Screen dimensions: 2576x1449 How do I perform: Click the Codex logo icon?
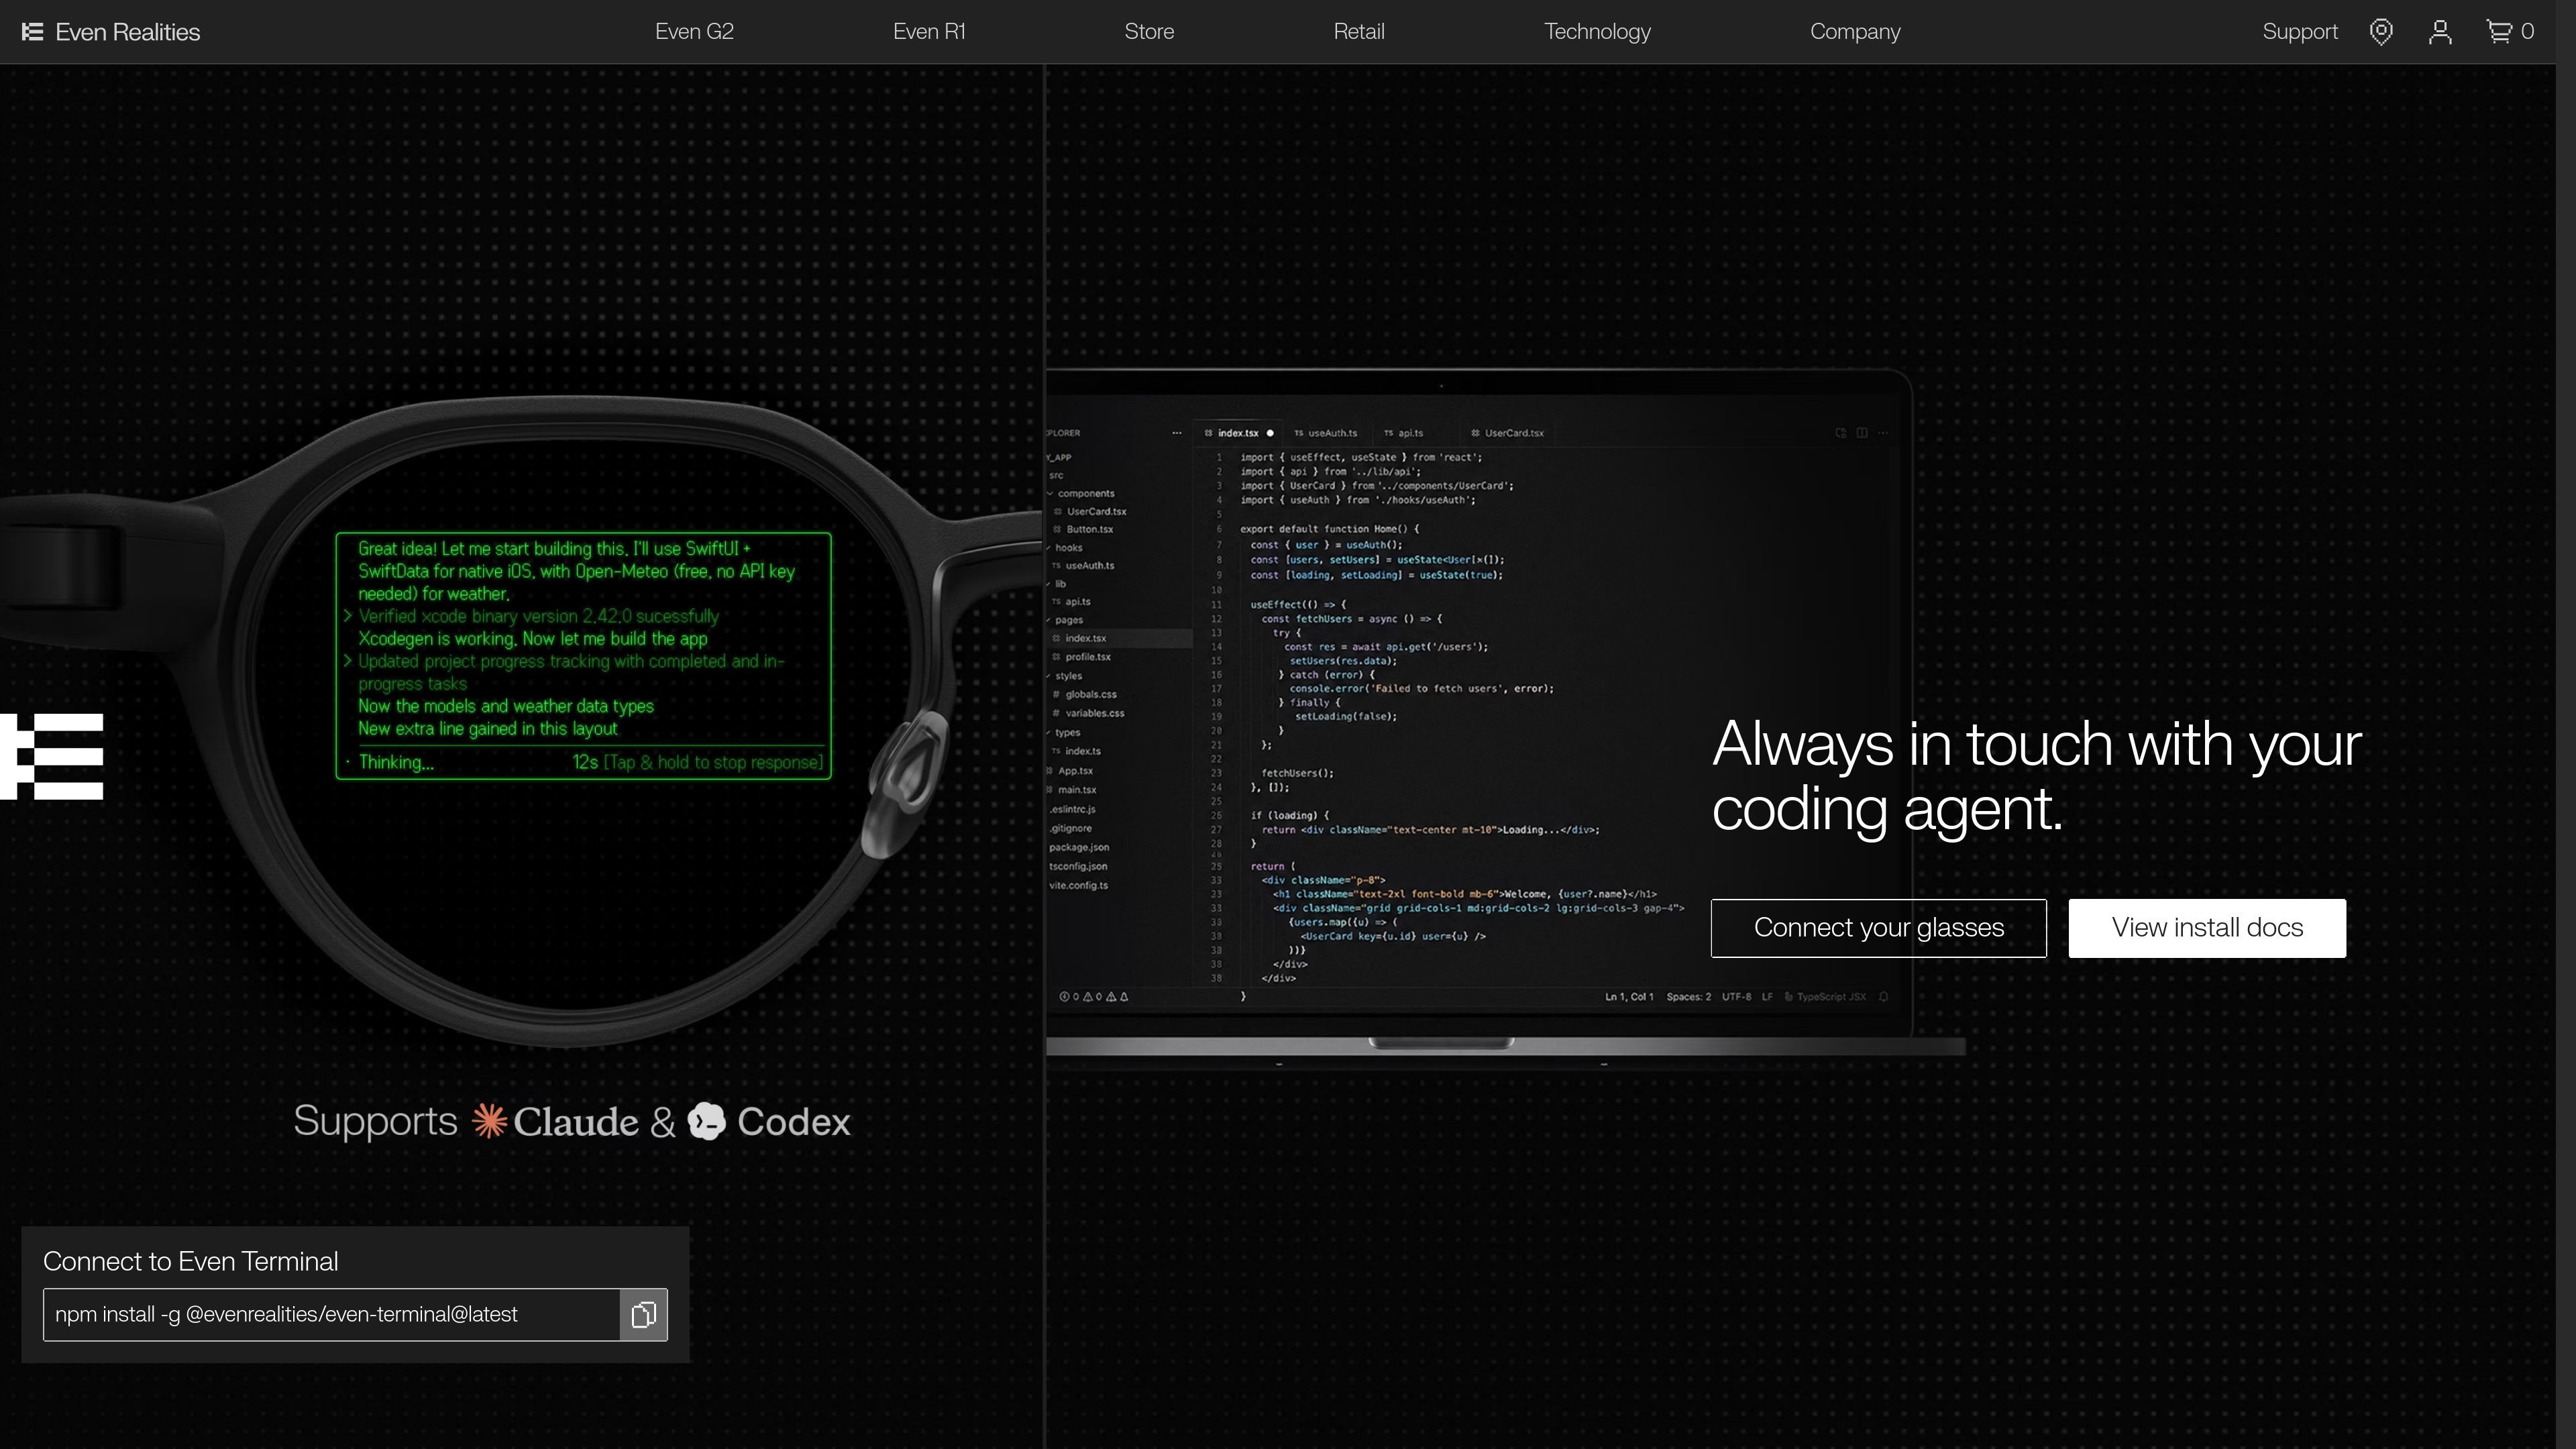tap(706, 1121)
